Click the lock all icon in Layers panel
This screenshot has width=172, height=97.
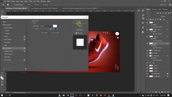point(160,19)
